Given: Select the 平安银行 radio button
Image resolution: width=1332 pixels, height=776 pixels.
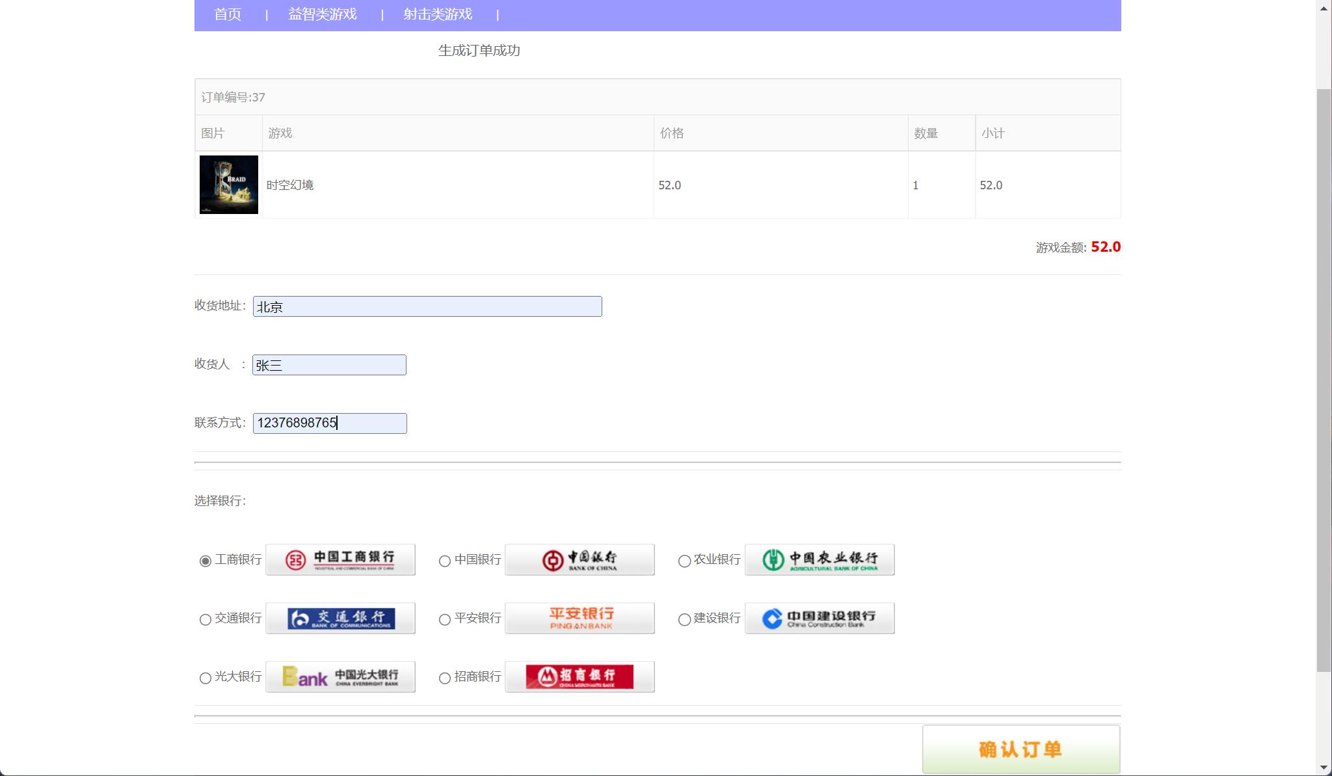Looking at the screenshot, I should [445, 619].
